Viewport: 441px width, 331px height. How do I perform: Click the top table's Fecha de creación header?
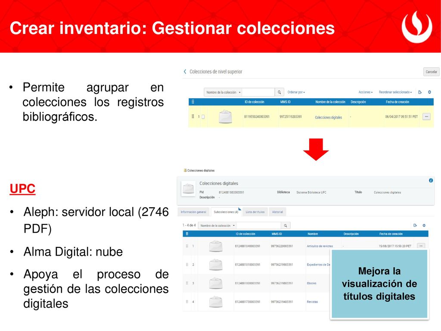tap(398, 102)
